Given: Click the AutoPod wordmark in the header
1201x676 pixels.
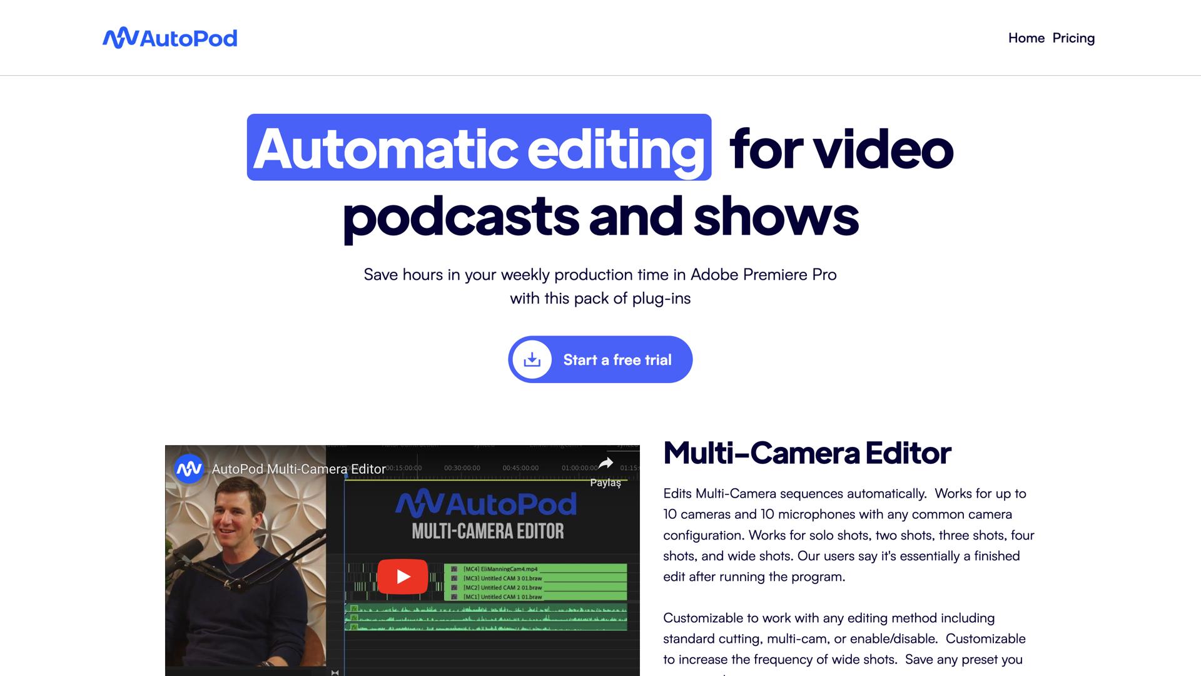Looking at the screenshot, I should point(188,39).
